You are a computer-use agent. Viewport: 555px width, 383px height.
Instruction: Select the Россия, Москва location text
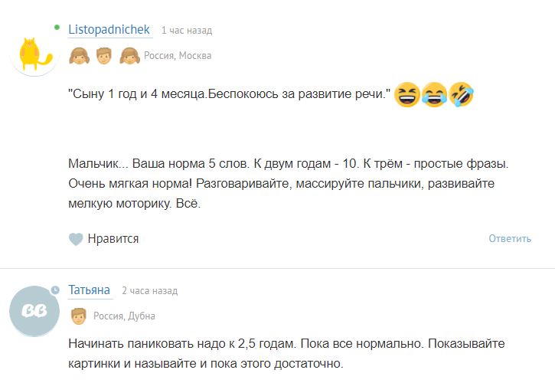pos(178,56)
